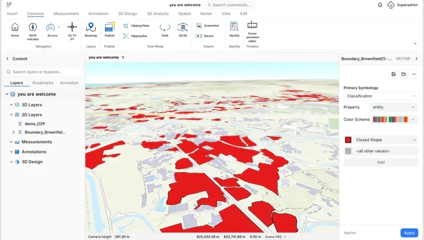424x240 pixels.
Task: Save the symbology style icon
Action: (393, 74)
